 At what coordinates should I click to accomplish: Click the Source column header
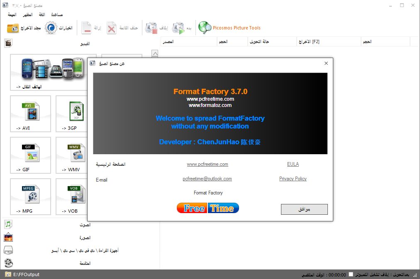(x=189, y=41)
